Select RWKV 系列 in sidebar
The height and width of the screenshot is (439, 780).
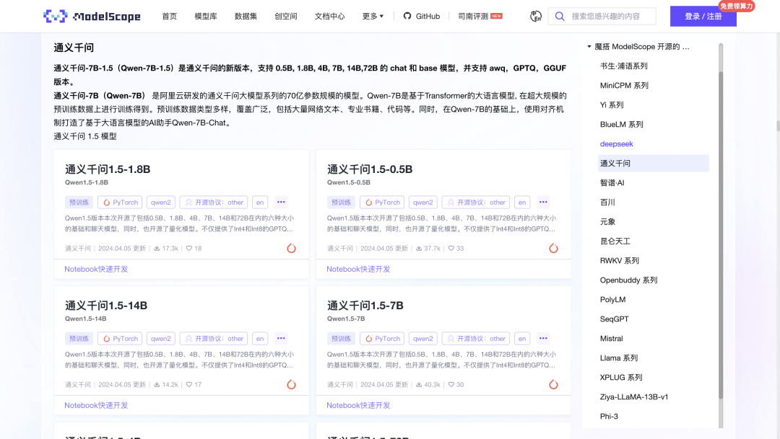(x=620, y=261)
